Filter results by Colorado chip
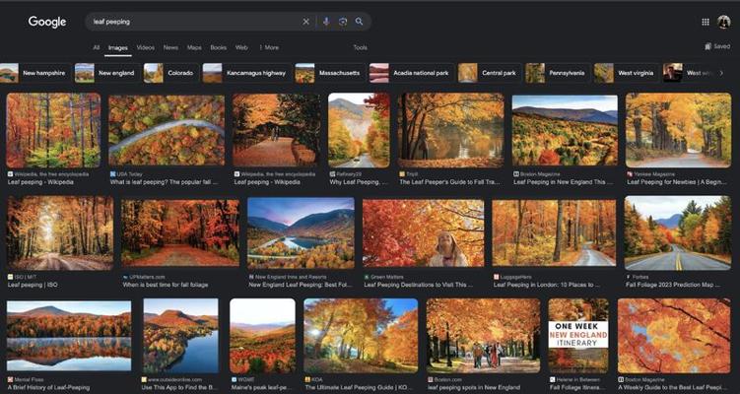 tap(170, 73)
